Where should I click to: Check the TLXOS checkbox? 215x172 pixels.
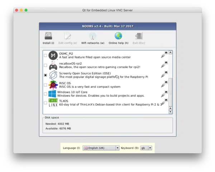tap(46, 103)
